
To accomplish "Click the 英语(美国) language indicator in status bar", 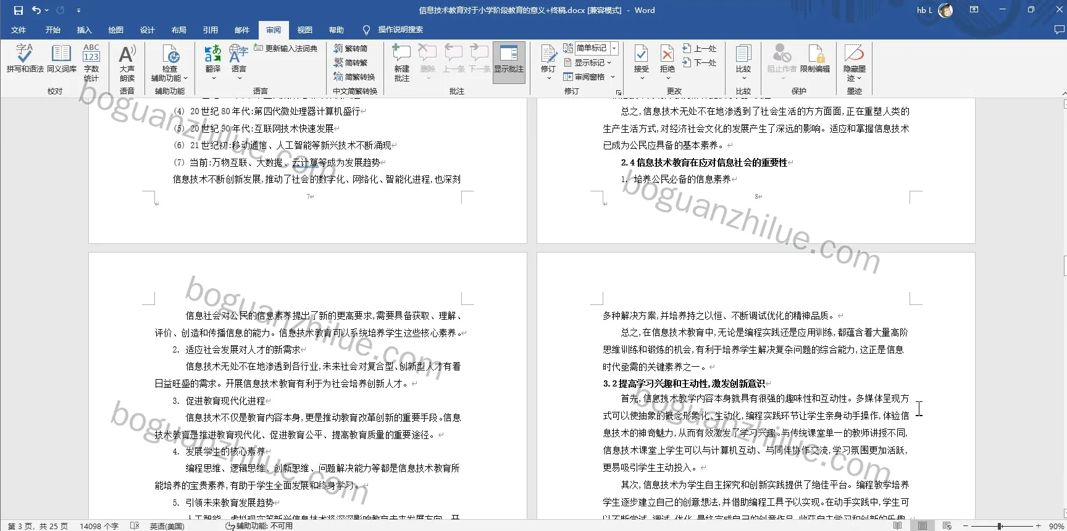I will coord(167,526).
